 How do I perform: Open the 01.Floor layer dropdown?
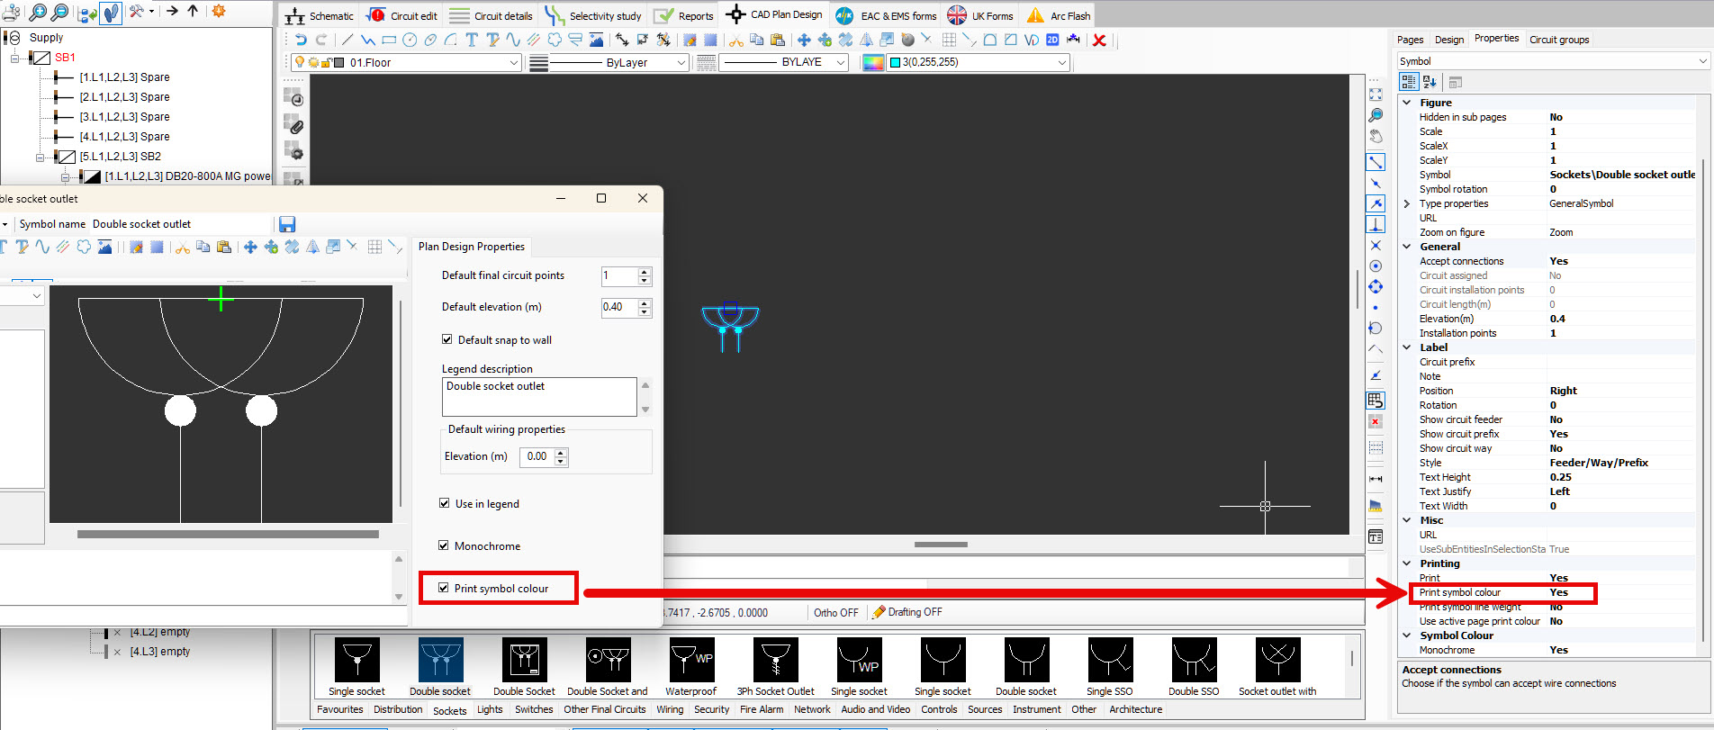(514, 62)
